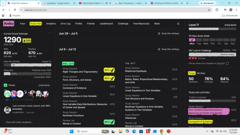Open File Explorer from taskbar
The width and height of the screenshot is (240, 135).
[120, 131]
